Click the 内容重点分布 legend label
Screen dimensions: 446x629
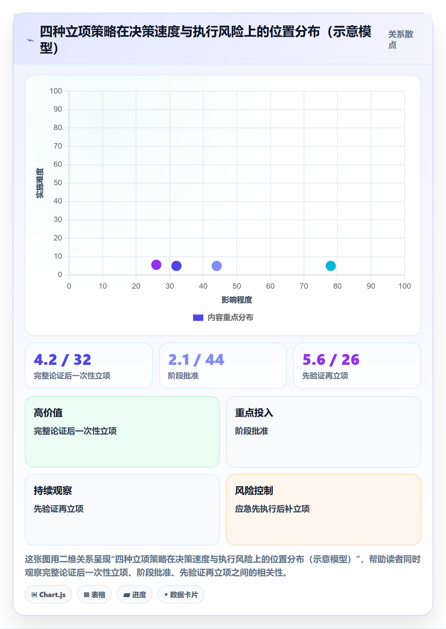tap(230, 318)
